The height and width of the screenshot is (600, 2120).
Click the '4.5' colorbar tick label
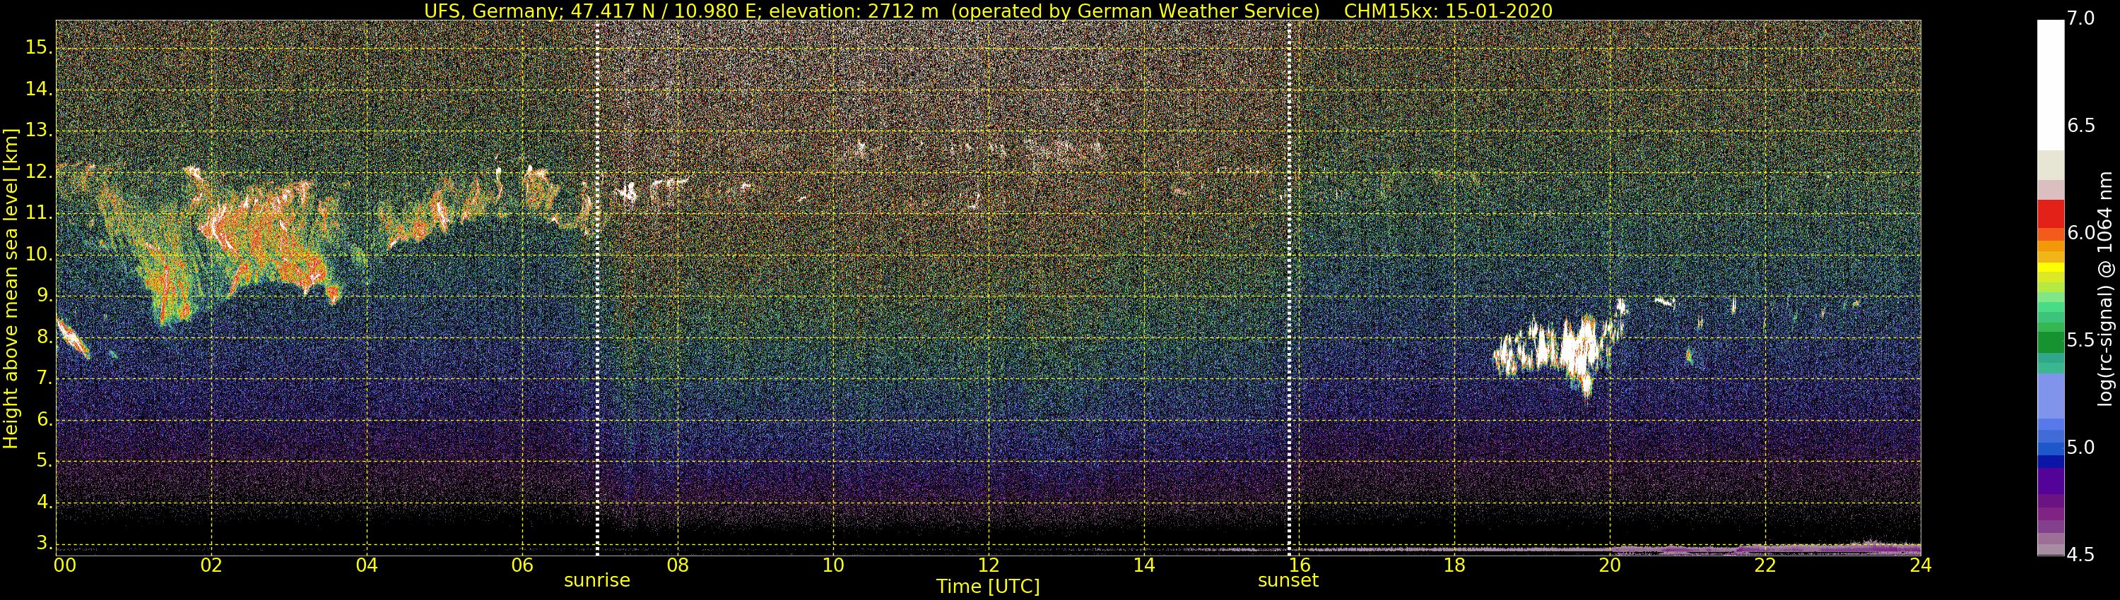coord(2080,555)
